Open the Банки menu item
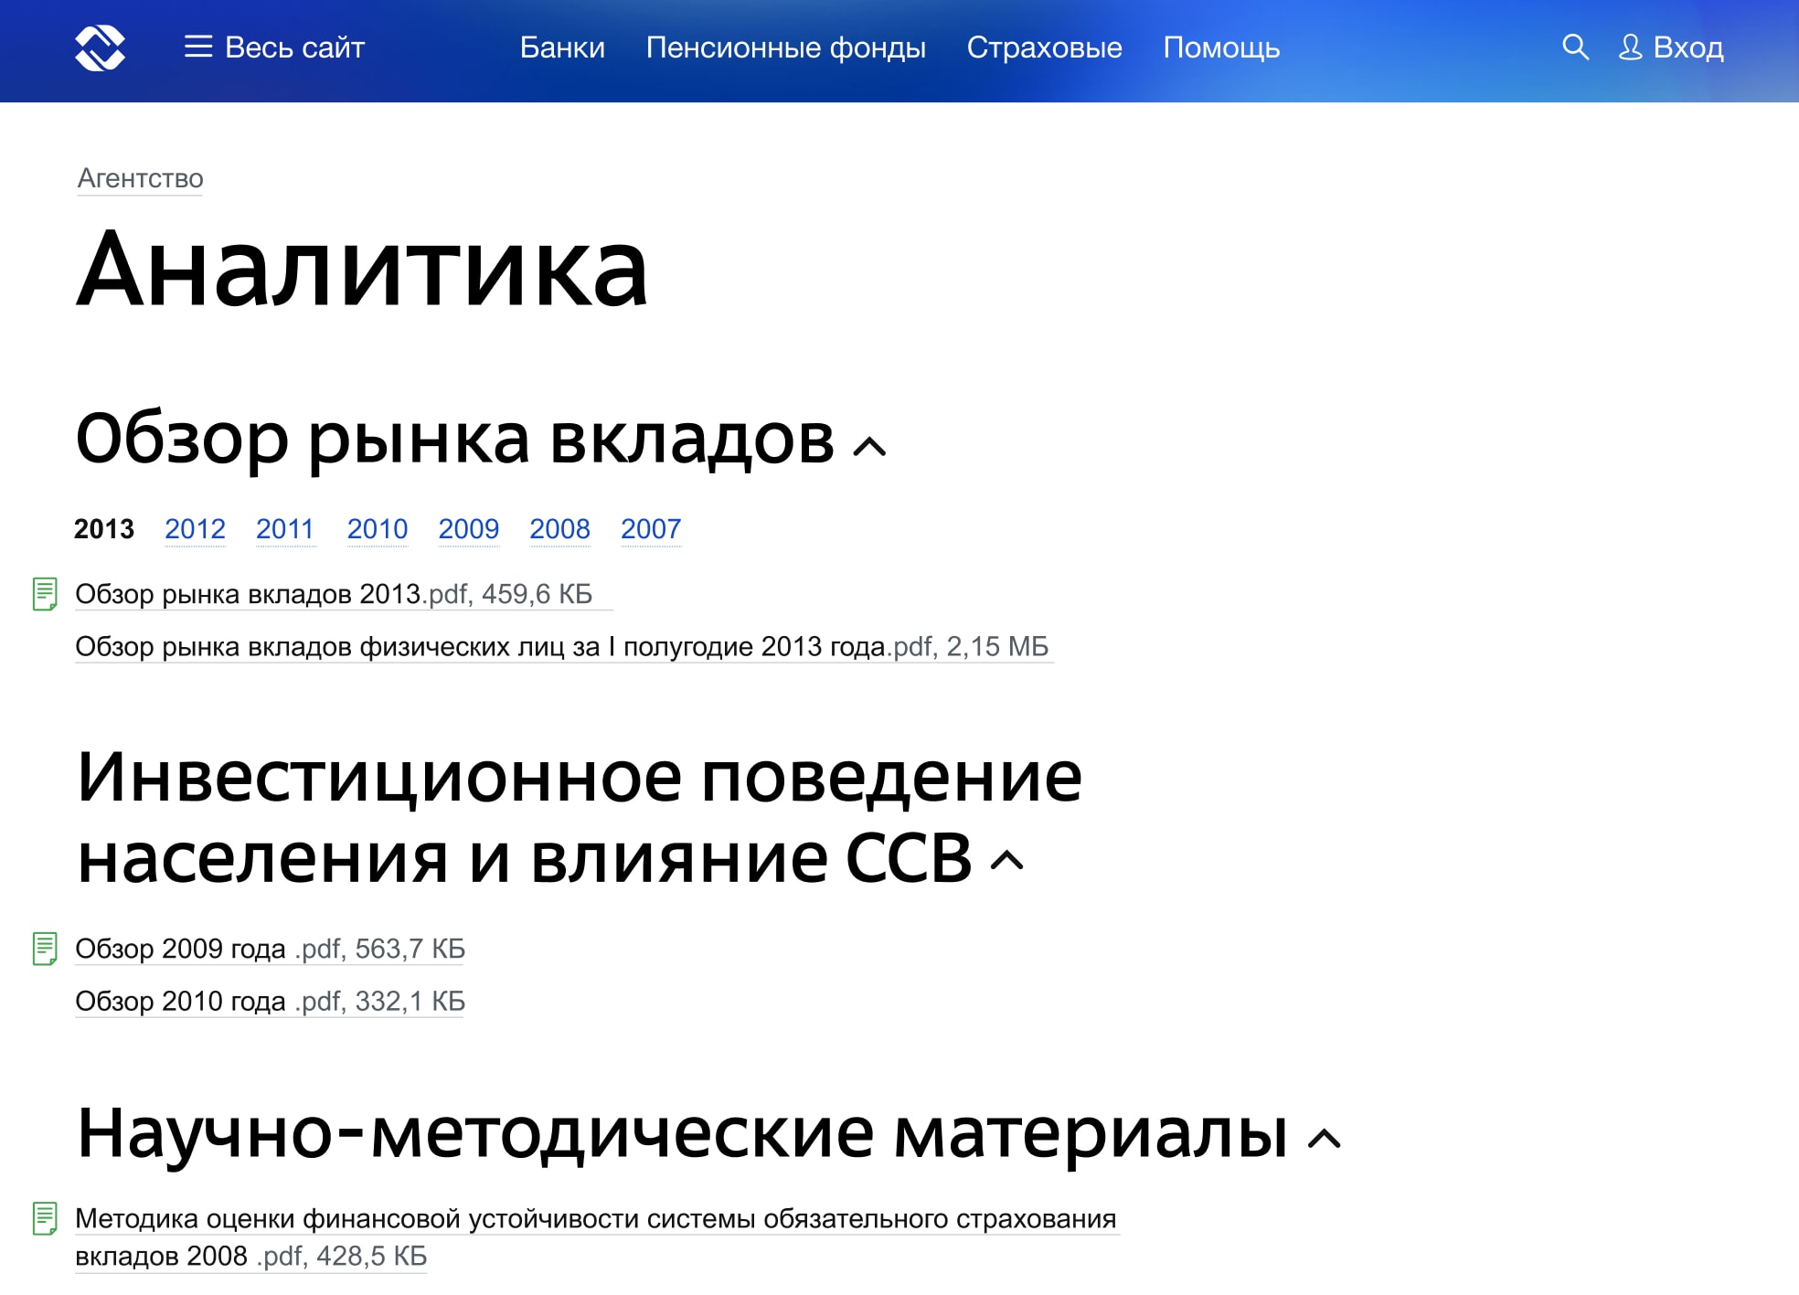1799x1295 pixels. tap(562, 48)
